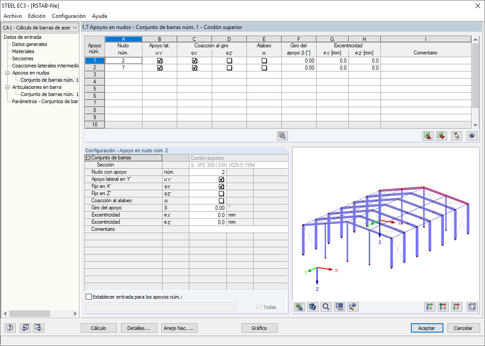Toggle Apoyo lat. checkbox for row 2
The image size is (485, 346).
[159, 68]
